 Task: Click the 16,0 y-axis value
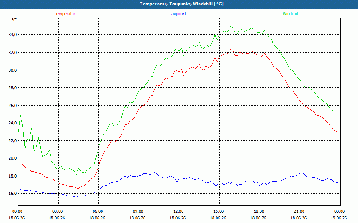click(13, 194)
